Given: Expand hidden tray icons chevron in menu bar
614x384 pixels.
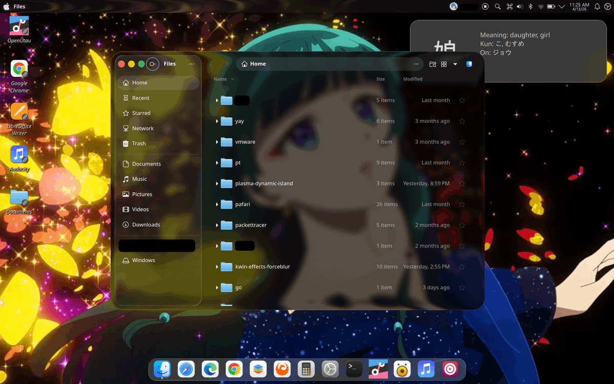Looking at the screenshot, I should pyautogui.click(x=561, y=7).
